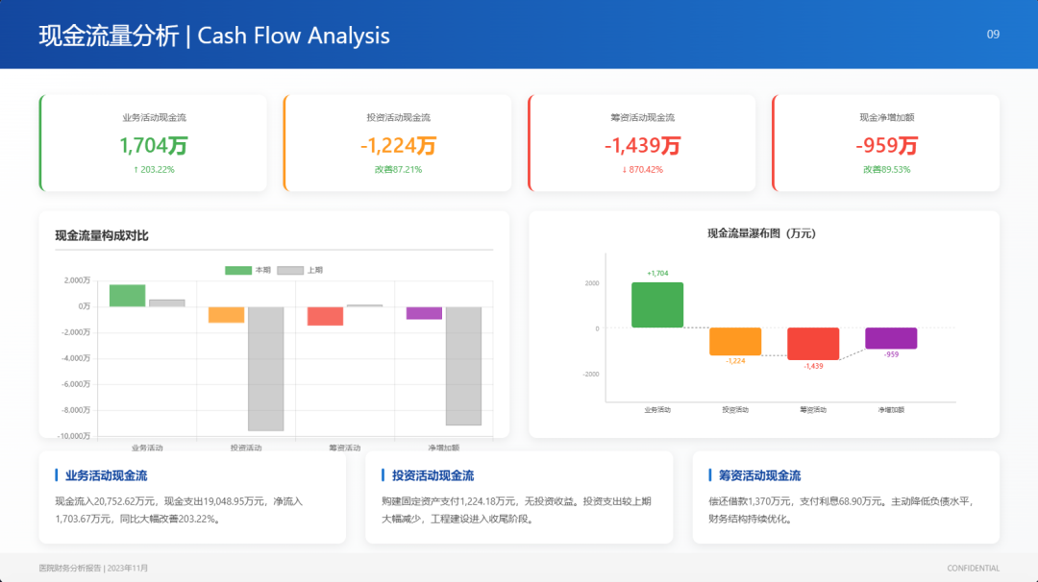1038x582 pixels.
Task: Click the 筹资活动 x-axis label under waterfall chart
Action: (813, 410)
